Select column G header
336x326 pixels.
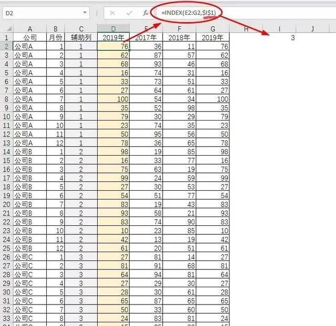click(213, 29)
